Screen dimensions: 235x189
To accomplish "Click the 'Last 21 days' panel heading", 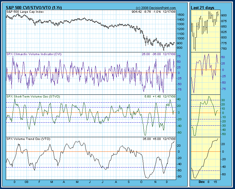I will tap(202, 8).
